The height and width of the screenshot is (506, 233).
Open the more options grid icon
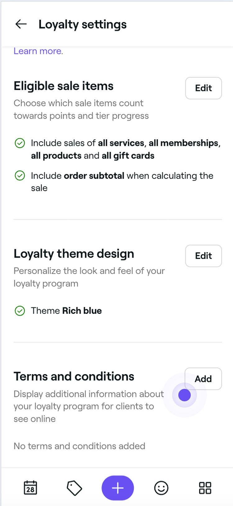click(204, 488)
